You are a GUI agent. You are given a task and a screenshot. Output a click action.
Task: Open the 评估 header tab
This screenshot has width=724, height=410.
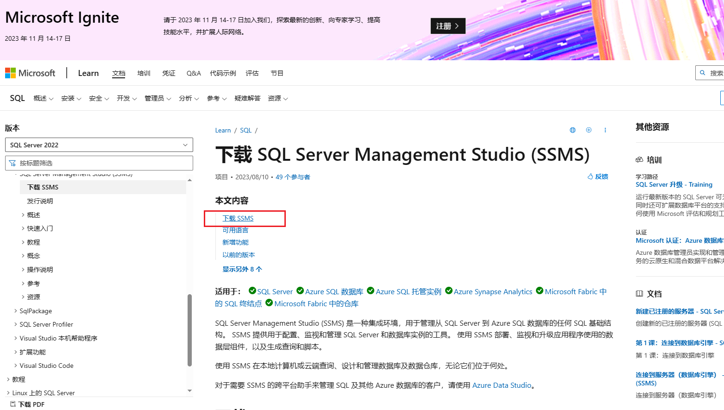(x=252, y=73)
